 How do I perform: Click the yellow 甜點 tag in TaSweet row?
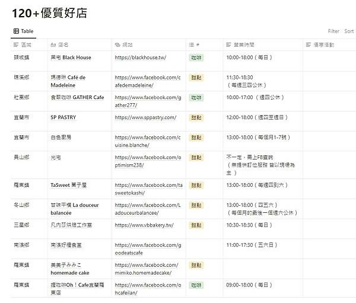[x=196, y=185]
